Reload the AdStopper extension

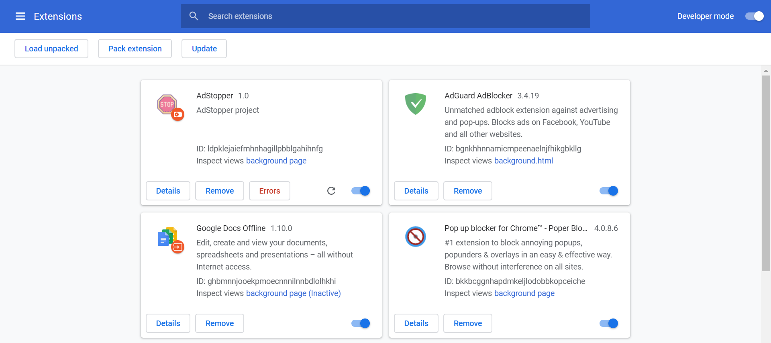click(x=331, y=191)
